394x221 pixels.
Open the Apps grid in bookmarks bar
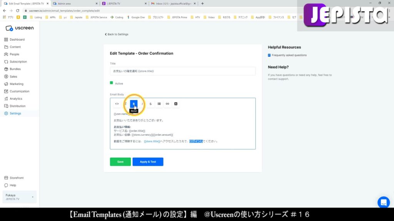coord(4,17)
